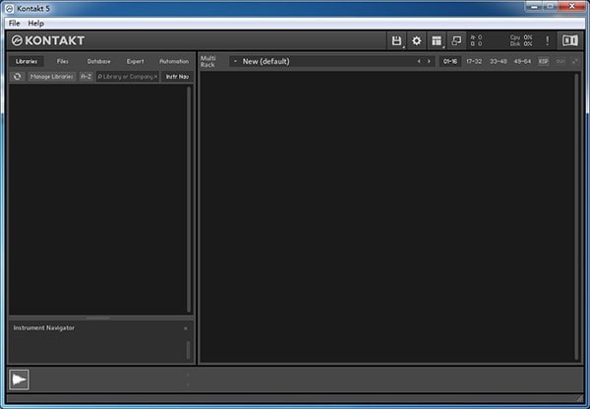Click the window resize grip corner
590x409 pixels.
[579, 398]
